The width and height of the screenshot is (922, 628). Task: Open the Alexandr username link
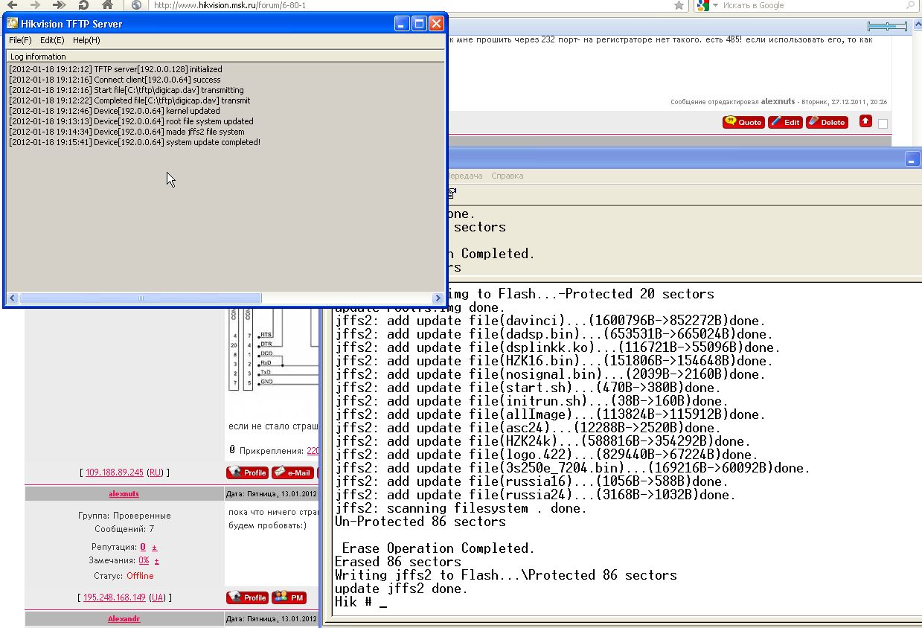click(x=124, y=618)
